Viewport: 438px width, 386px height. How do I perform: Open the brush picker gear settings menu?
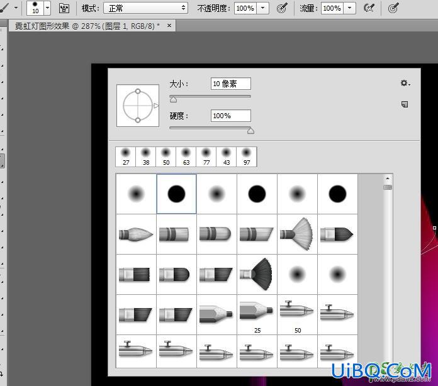point(405,83)
